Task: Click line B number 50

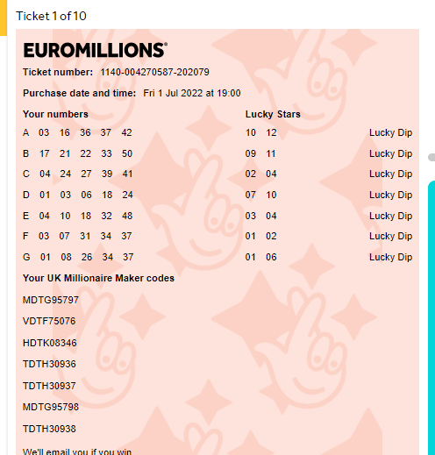Action: pyautogui.click(x=127, y=153)
